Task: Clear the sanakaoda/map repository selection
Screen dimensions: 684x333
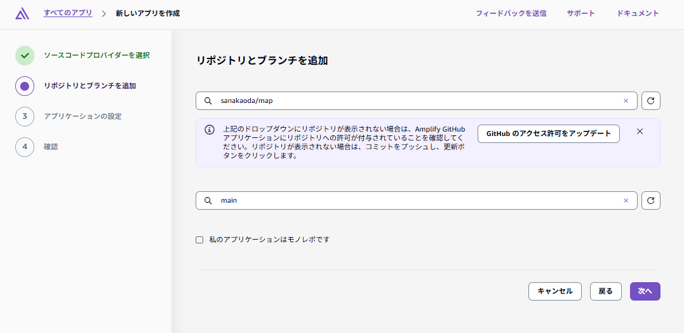Action: point(626,101)
